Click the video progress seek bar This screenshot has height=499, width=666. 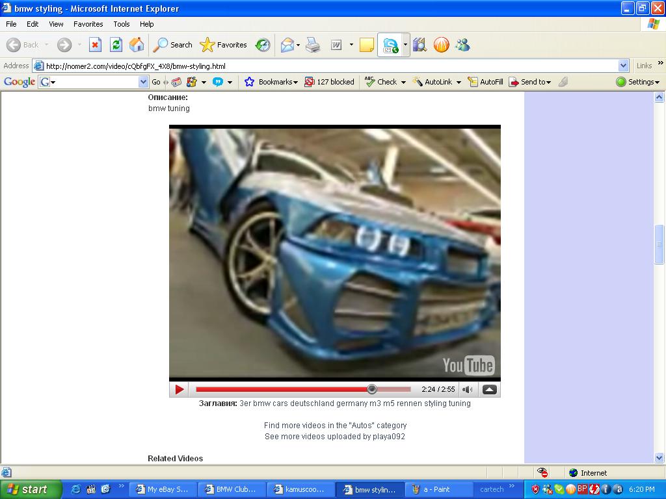click(303, 389)
